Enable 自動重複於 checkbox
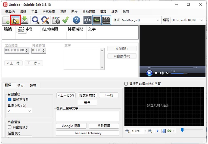208x144 pixels. click(10, 100)
